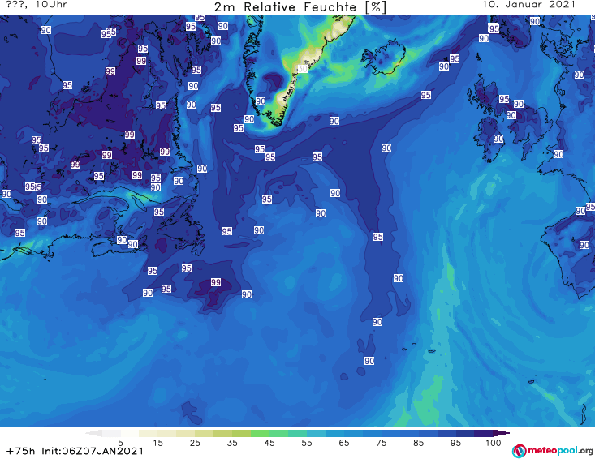Viewport: 595px width, 459px height.
Task: Pick the green color segment between 35 and 45
Action: [260, 433]
